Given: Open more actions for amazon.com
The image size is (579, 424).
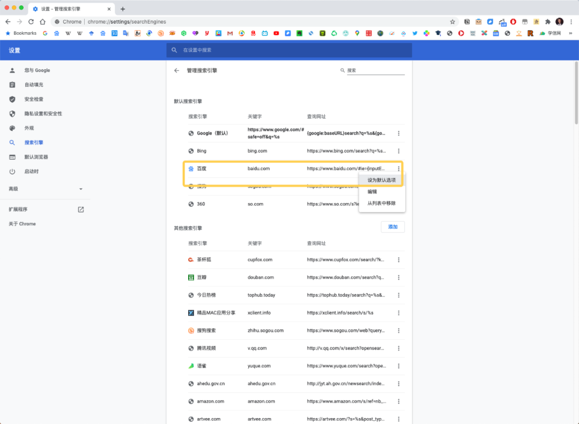Looking at the screenshot, I should click(x=398, y=402).
